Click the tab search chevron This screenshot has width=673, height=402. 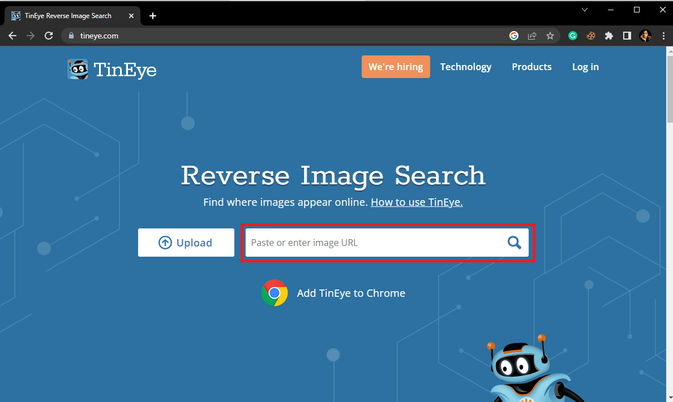tap(585, 10)
